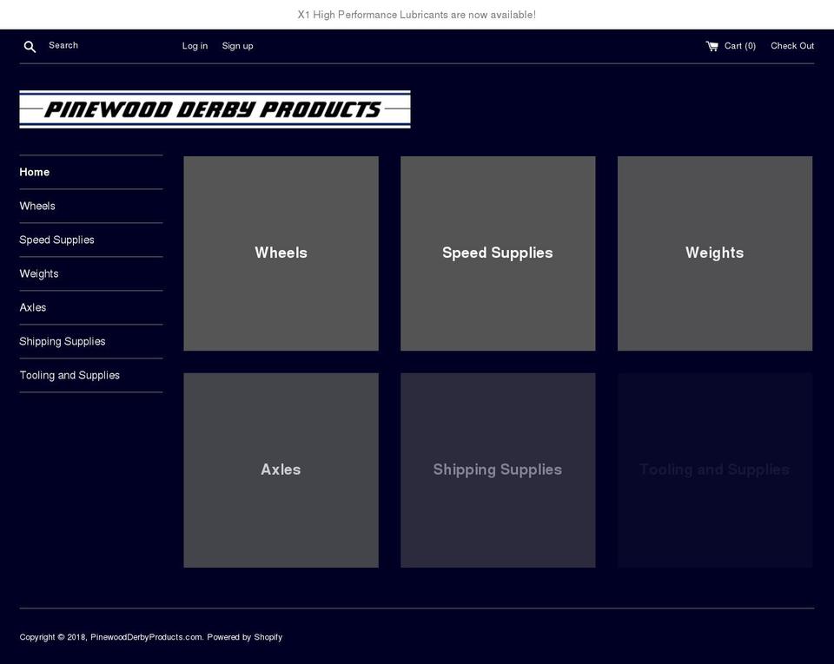Image resolution: width=834 pixels, height=664 pixels.
Task: Open the Sign up page
Action: pyautogui.click(x=237, y=46)
